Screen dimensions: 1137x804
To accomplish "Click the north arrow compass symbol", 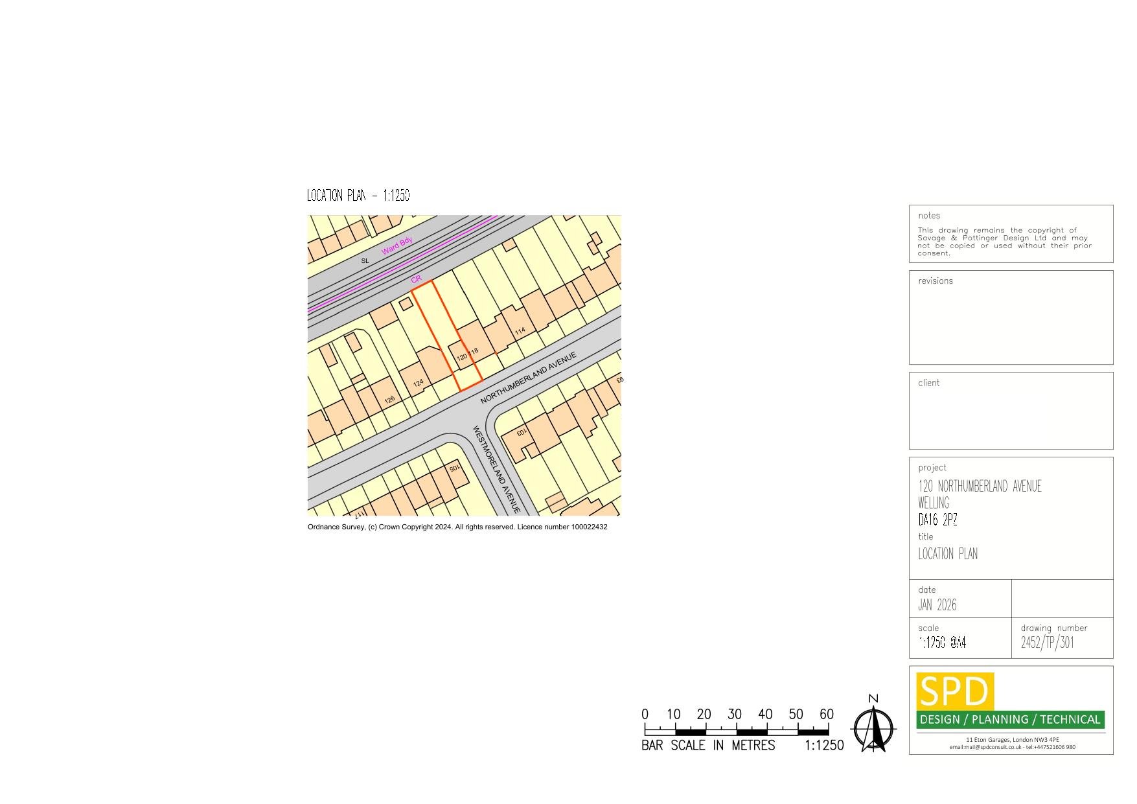I will [873, 726].
